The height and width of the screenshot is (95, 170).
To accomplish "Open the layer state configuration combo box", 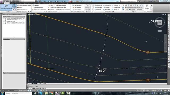I will pyautogui.click(x=134, y=7).
